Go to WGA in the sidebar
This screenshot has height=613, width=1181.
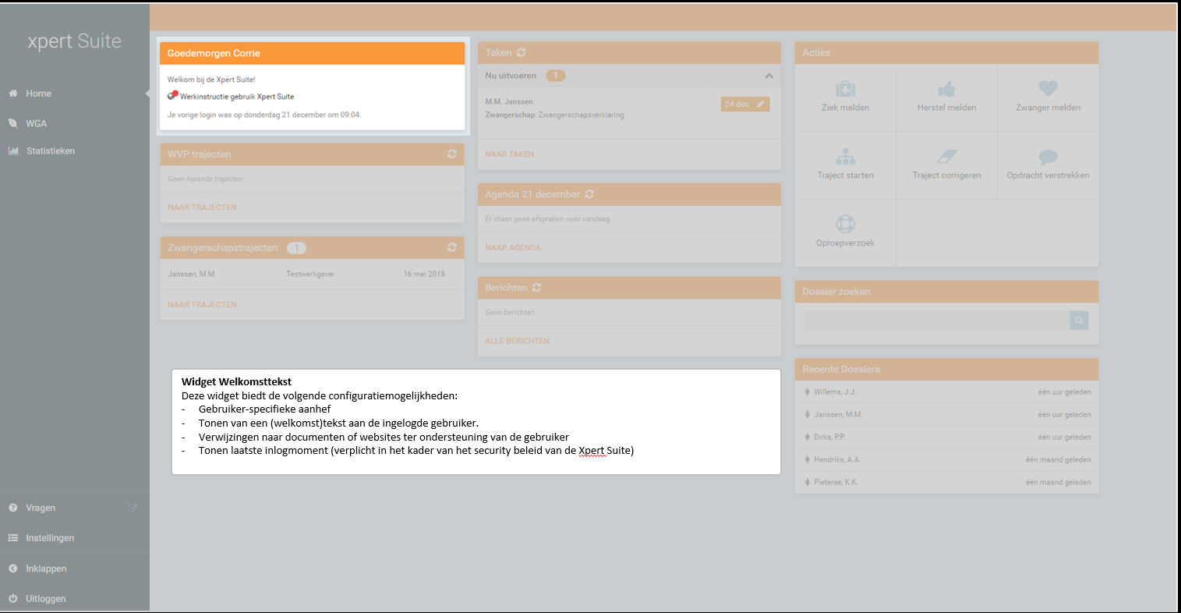coord(36,123)
